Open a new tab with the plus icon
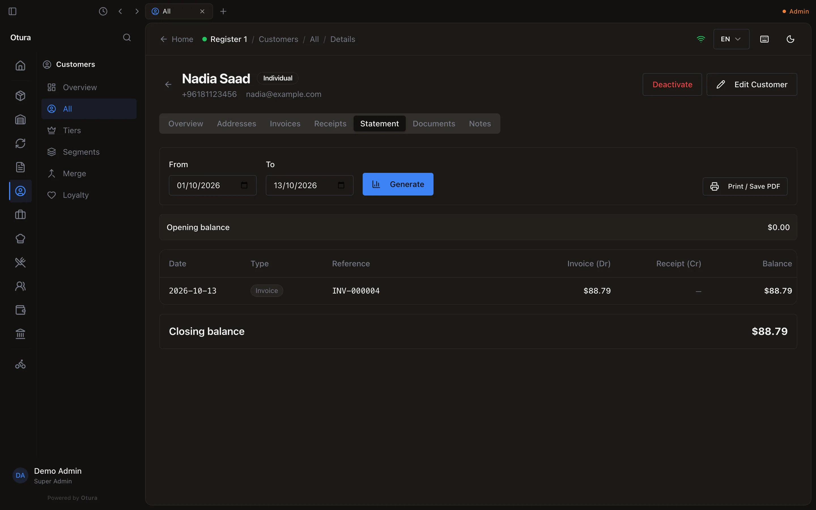This screenshot has height=510, width=816. pos(223,11)
